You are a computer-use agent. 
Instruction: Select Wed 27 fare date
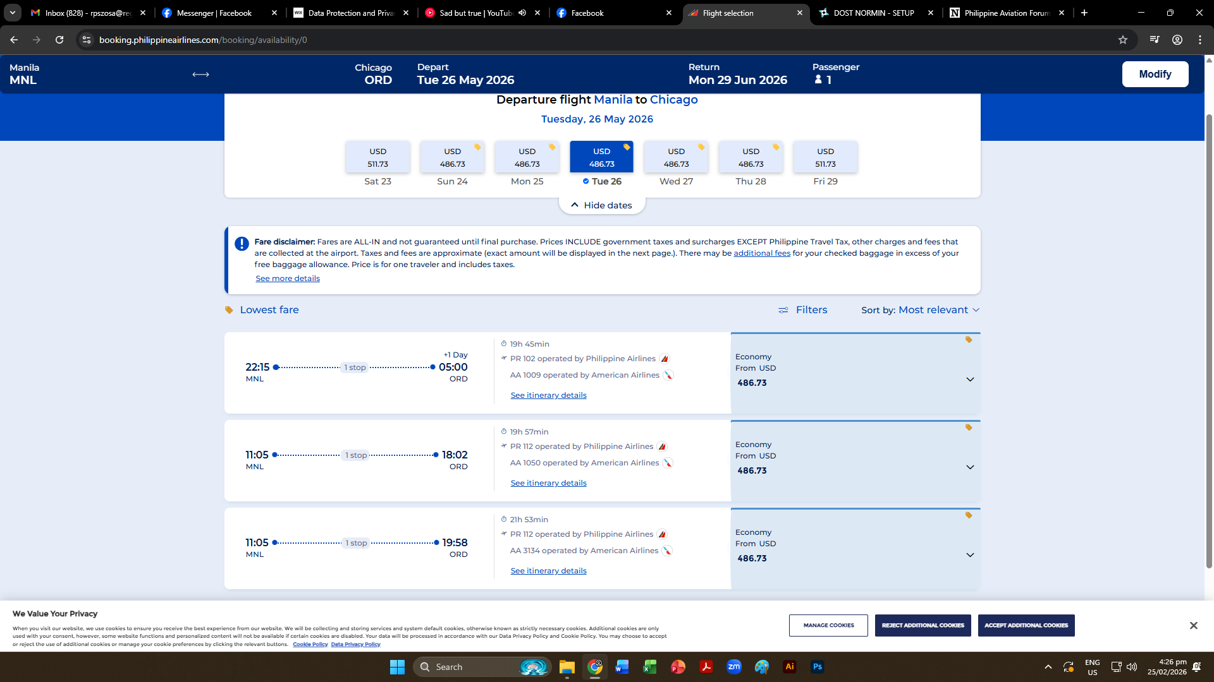point(676,158)
